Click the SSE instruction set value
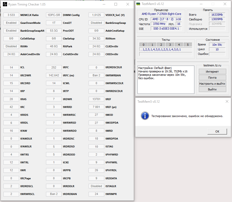Image resolution: width=232 pixels, height=202 pixels. tap(166, 28)
